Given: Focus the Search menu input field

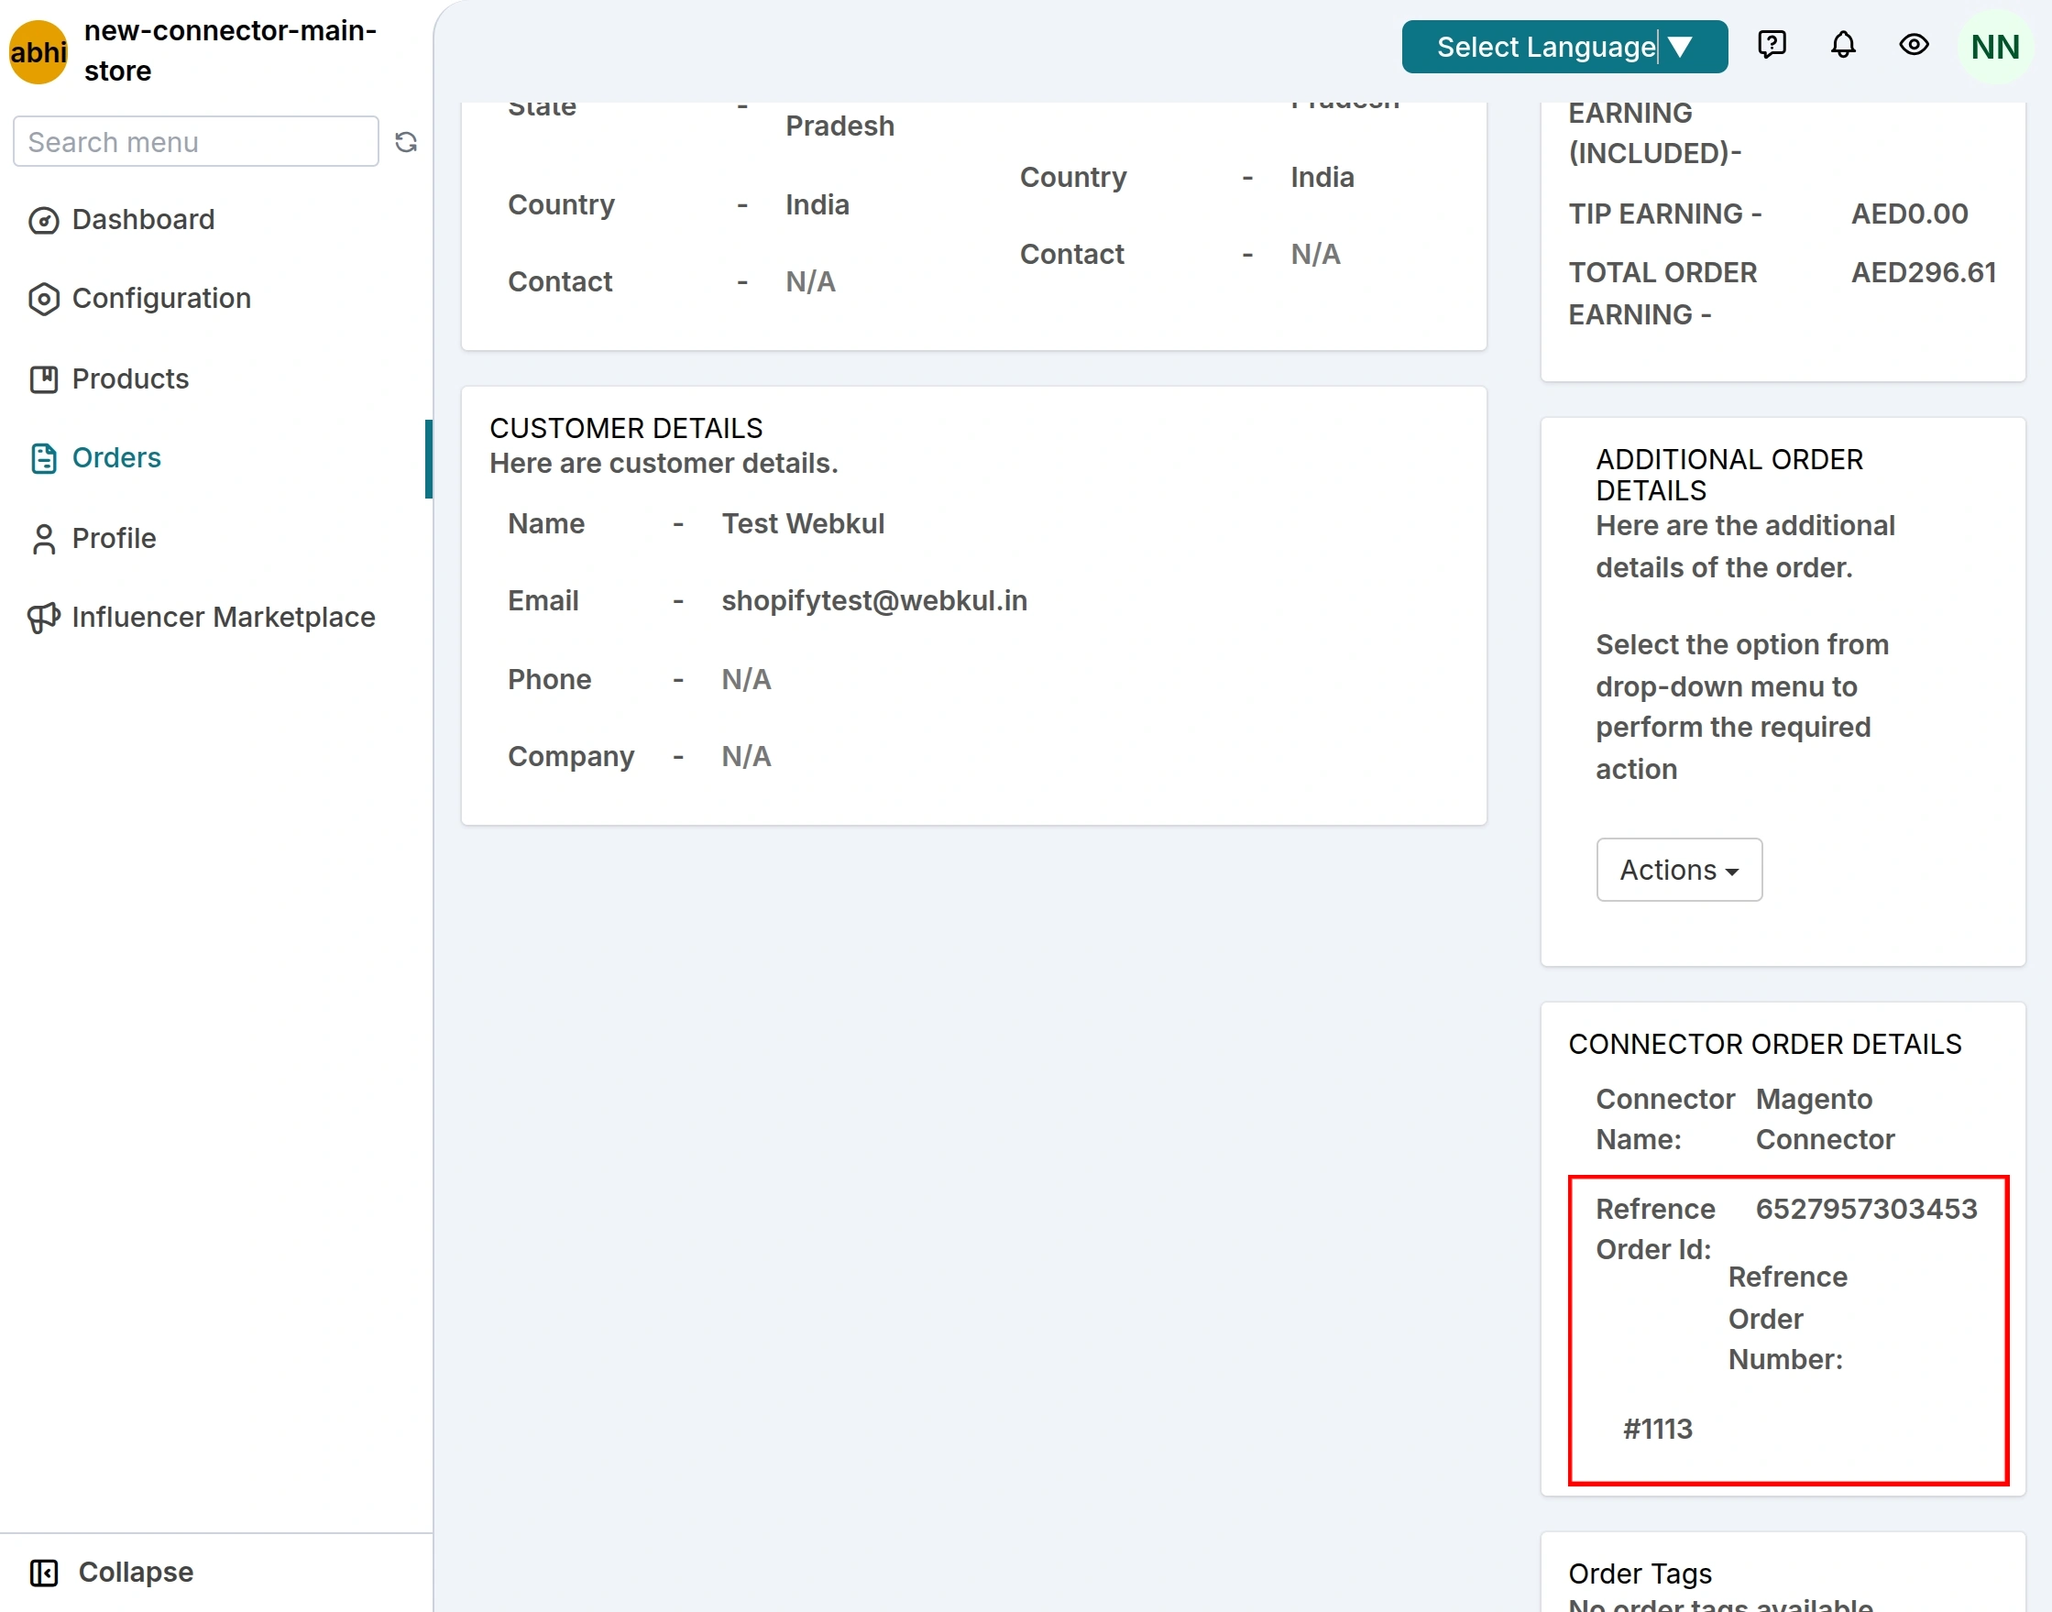Looking at the screenshot, I should [x=195, y=141].
